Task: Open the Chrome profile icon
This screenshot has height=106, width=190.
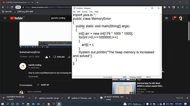Action: click(x=178, y=7)
